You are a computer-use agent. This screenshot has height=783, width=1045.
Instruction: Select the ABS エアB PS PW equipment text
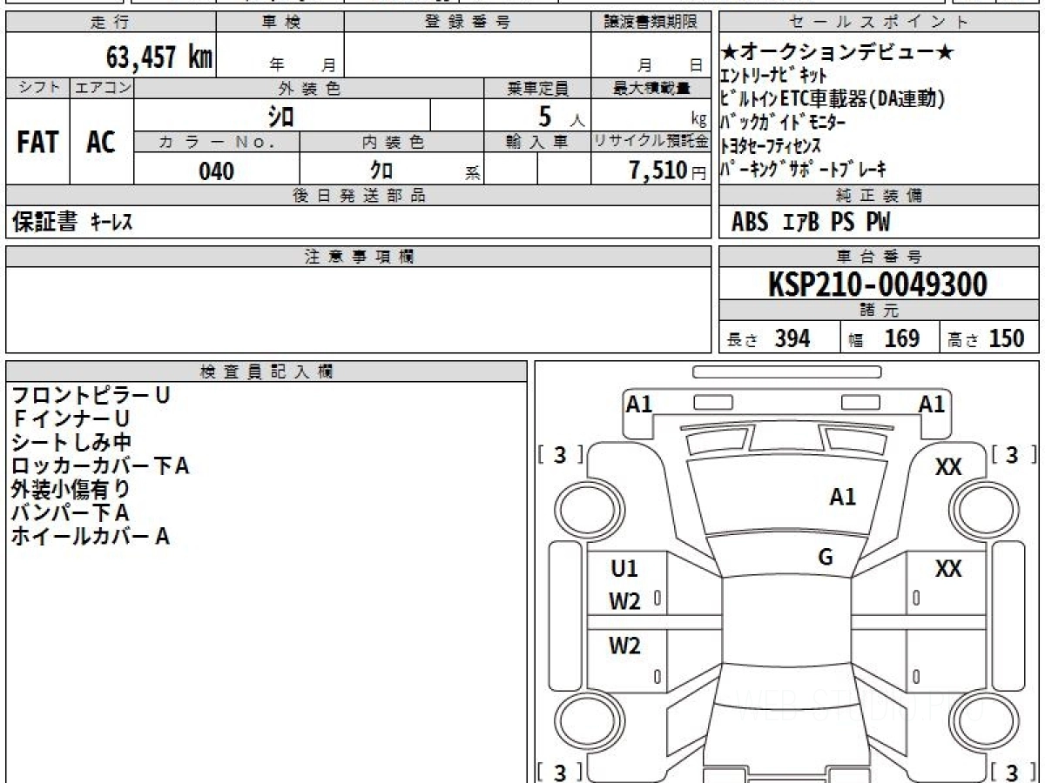(811, 223)
